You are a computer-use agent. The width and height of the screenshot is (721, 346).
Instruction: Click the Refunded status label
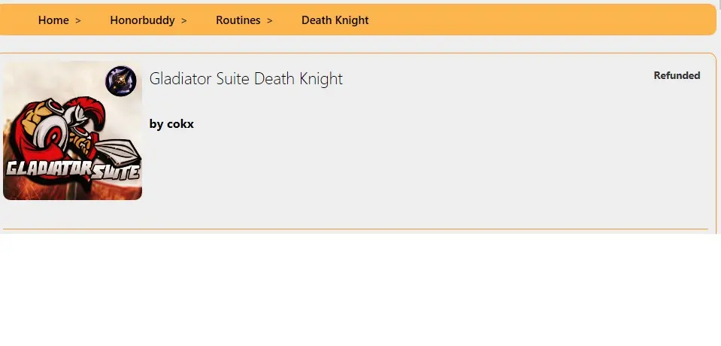coord(677,75)
